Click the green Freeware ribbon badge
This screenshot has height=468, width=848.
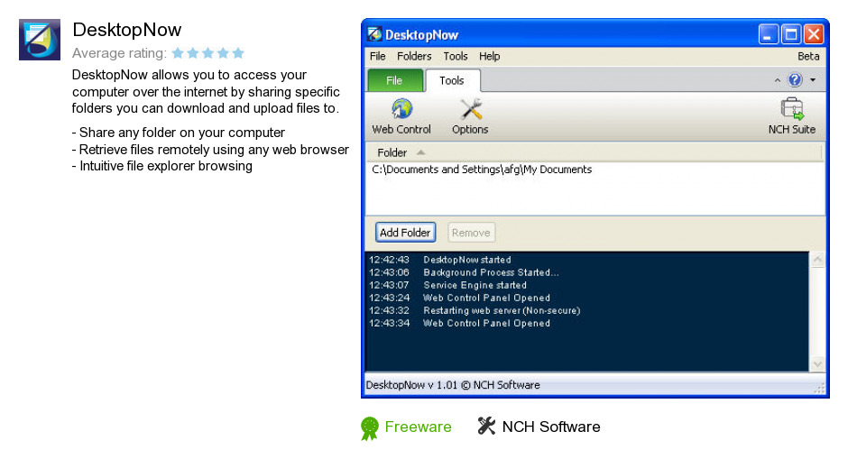pyautogui.click(x=369, y=428)
